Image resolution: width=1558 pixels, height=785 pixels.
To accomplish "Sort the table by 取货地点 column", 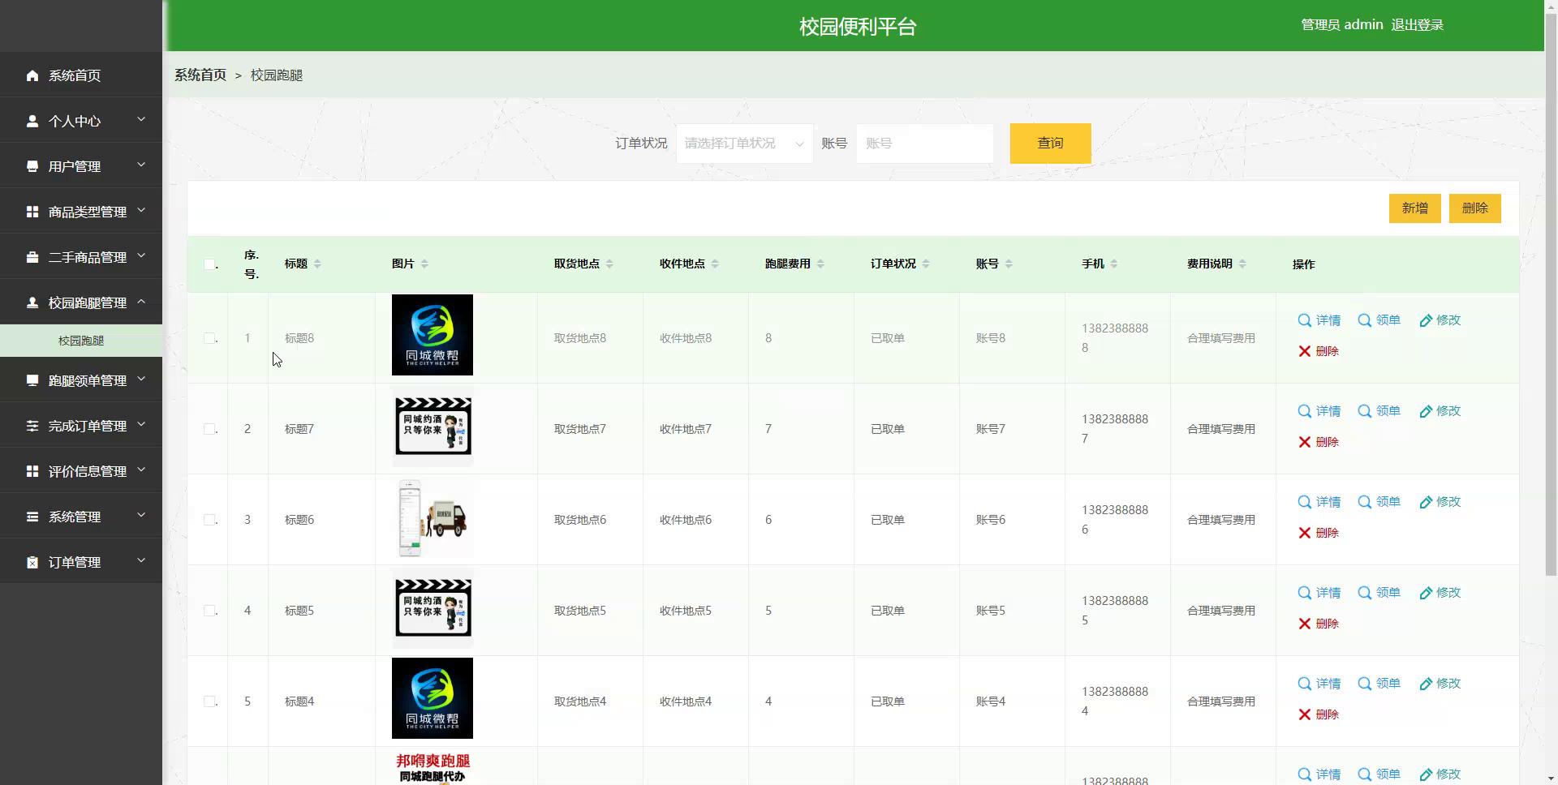I will coord(609,264).
